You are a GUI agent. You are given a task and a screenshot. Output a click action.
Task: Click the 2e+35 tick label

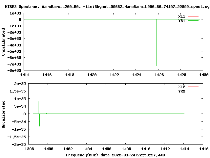[20, 84]
